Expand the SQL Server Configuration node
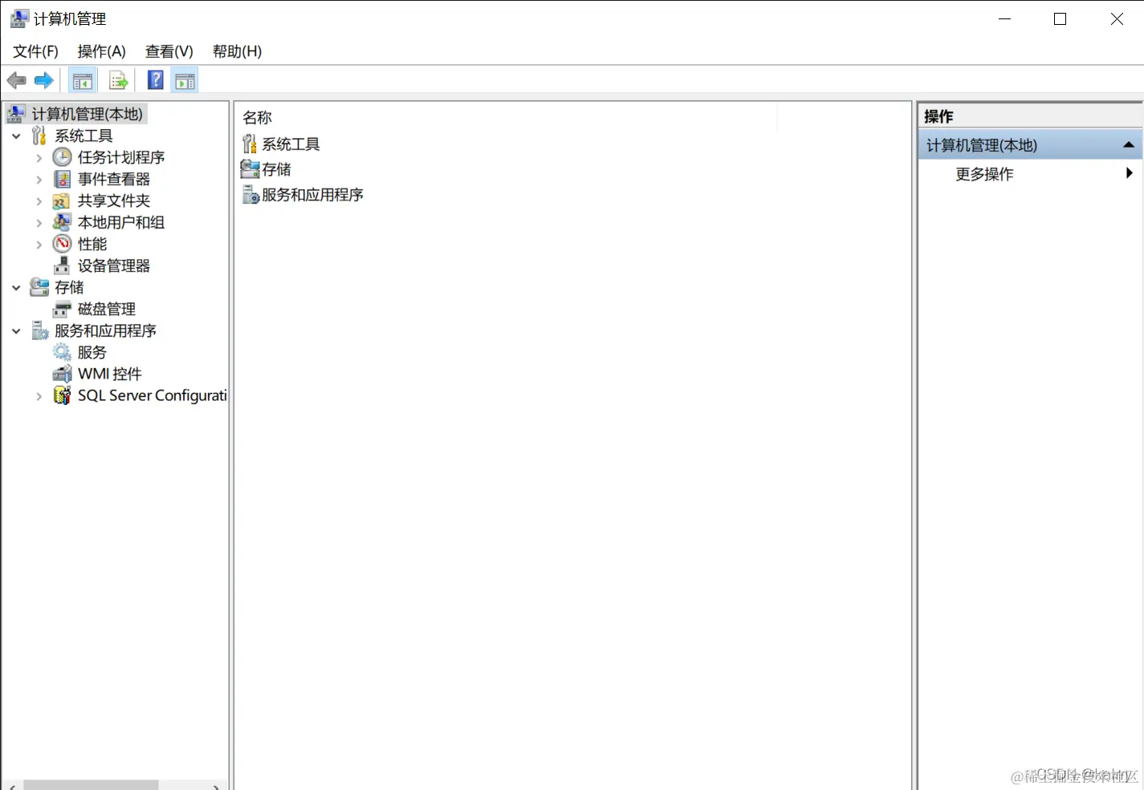The width and height of the screenshot is (1144, 790). point(39,396)
